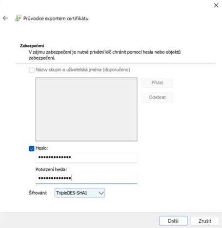Click the checkmark icon beside Heslo

[x=32, y=148]
